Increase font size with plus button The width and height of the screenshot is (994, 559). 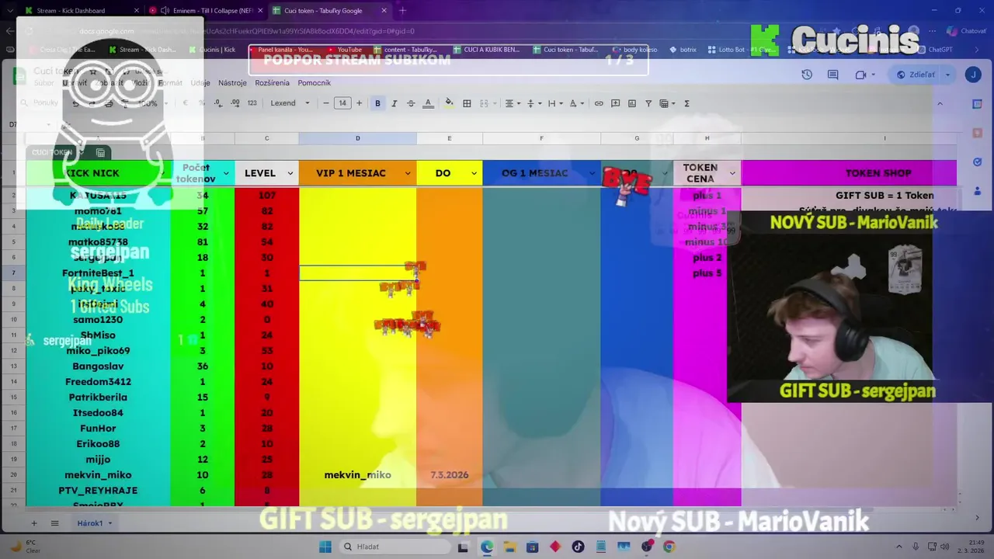click(x=359, y=103)
